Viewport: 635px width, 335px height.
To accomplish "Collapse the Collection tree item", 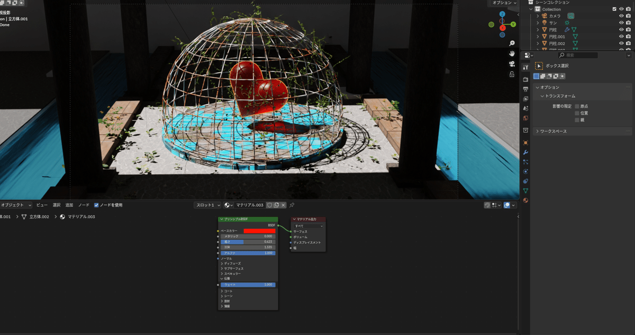I will [531, 9].
